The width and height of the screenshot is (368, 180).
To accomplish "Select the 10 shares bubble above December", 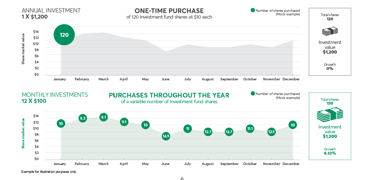I will point(293,125).
